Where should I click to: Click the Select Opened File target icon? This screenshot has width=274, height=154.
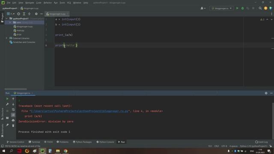pos(18,14)
